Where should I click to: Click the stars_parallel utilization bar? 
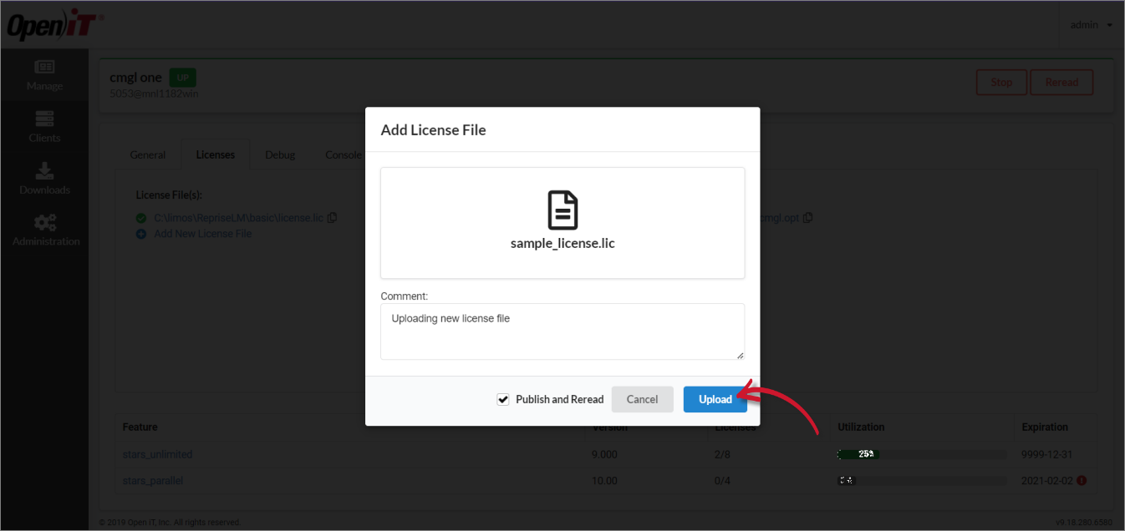[921, 481]
